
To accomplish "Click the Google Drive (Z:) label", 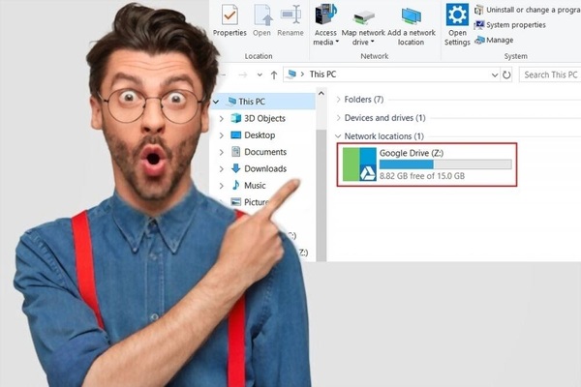I will pos(412,153).
